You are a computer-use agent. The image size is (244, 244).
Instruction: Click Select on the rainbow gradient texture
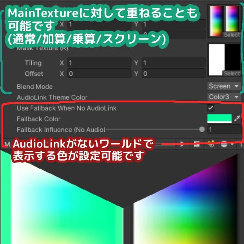pyautogui.click(x=232, y=35)
